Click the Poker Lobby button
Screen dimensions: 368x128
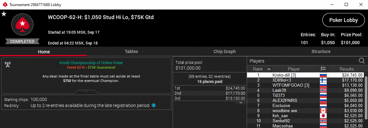click(x=343, y=20)
